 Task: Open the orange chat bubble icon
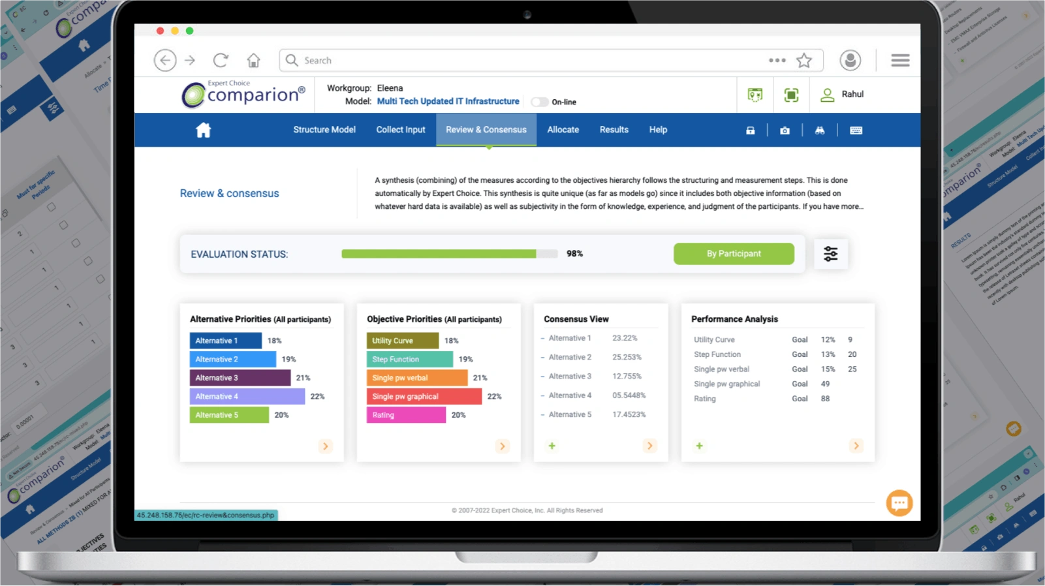pyautogui.click(x=899, y=503)
